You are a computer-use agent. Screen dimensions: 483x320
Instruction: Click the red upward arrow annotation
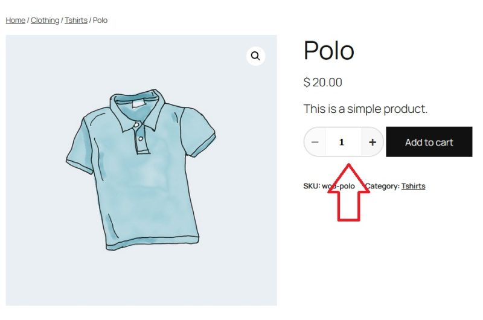349,192
